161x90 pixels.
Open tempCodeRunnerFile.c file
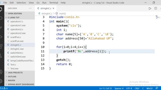pos(20,60)
